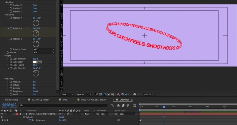
Task: Click stopwatch icon next to Light Direction
Action: click(x=11, y=68)
